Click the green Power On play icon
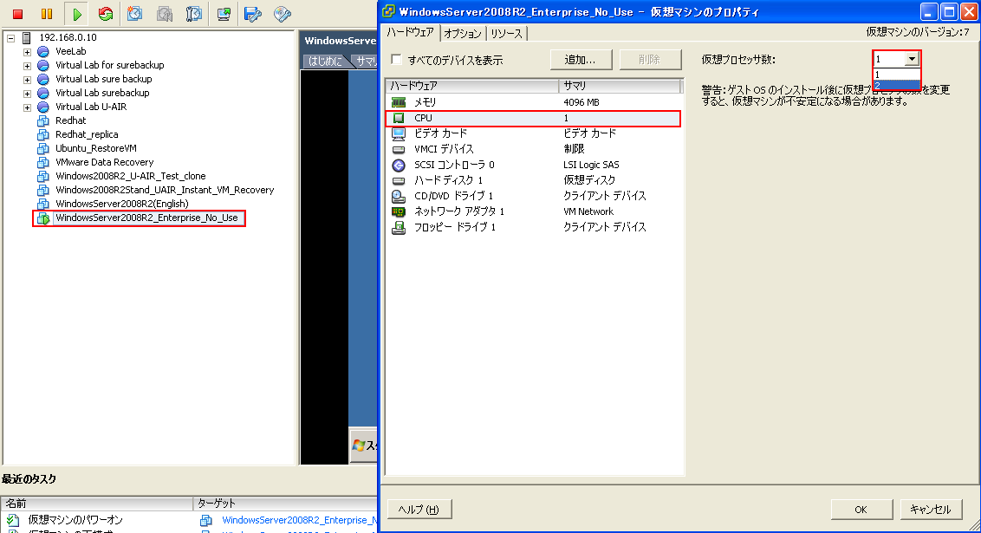981x533 pixels. (76, 14)
